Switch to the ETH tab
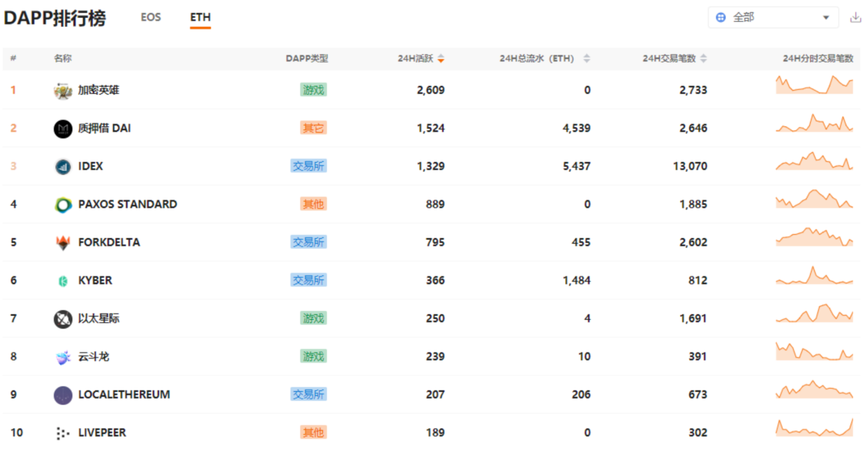865x468 pixels. click(x=200, y=17)
